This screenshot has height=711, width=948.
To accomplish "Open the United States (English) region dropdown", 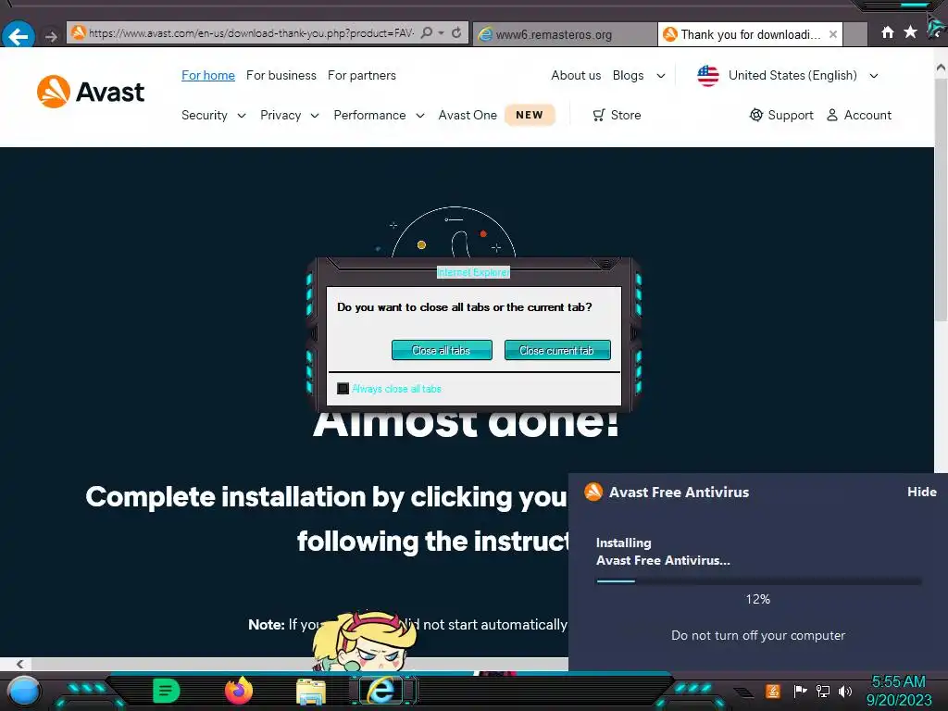I will click(803, 76).
